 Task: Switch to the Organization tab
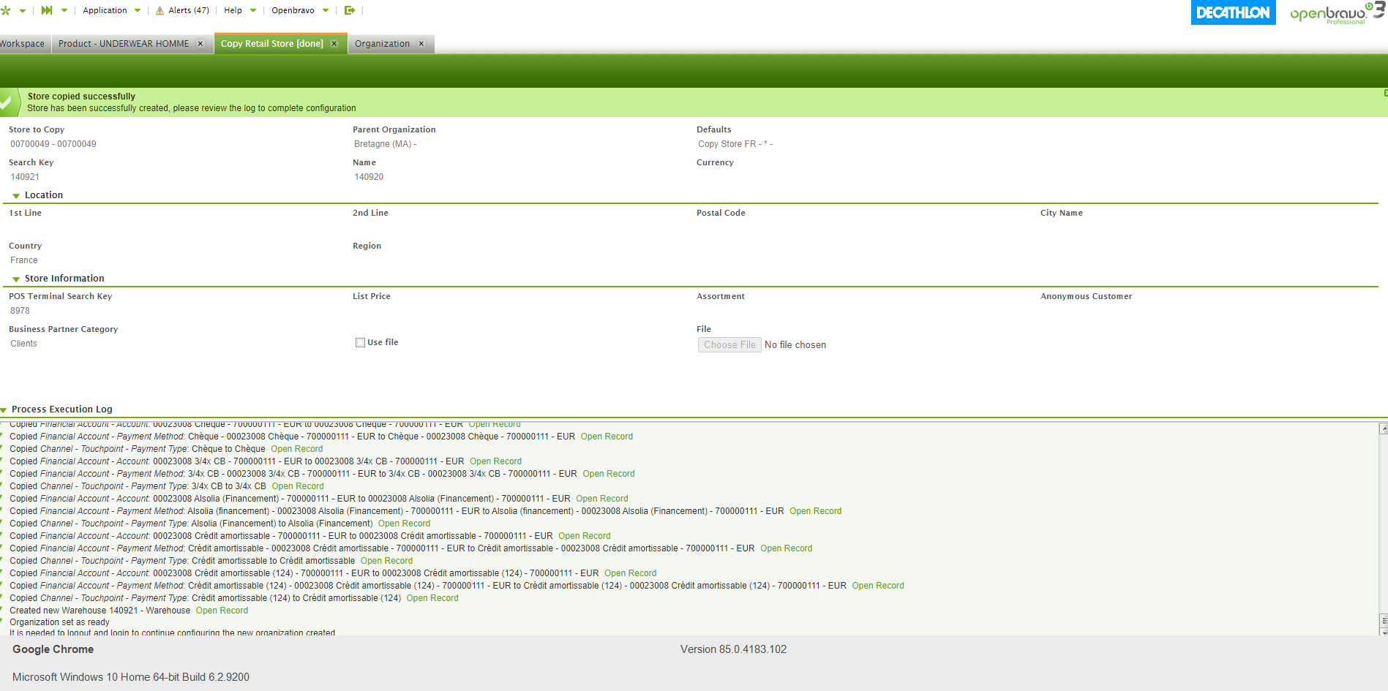382,44
